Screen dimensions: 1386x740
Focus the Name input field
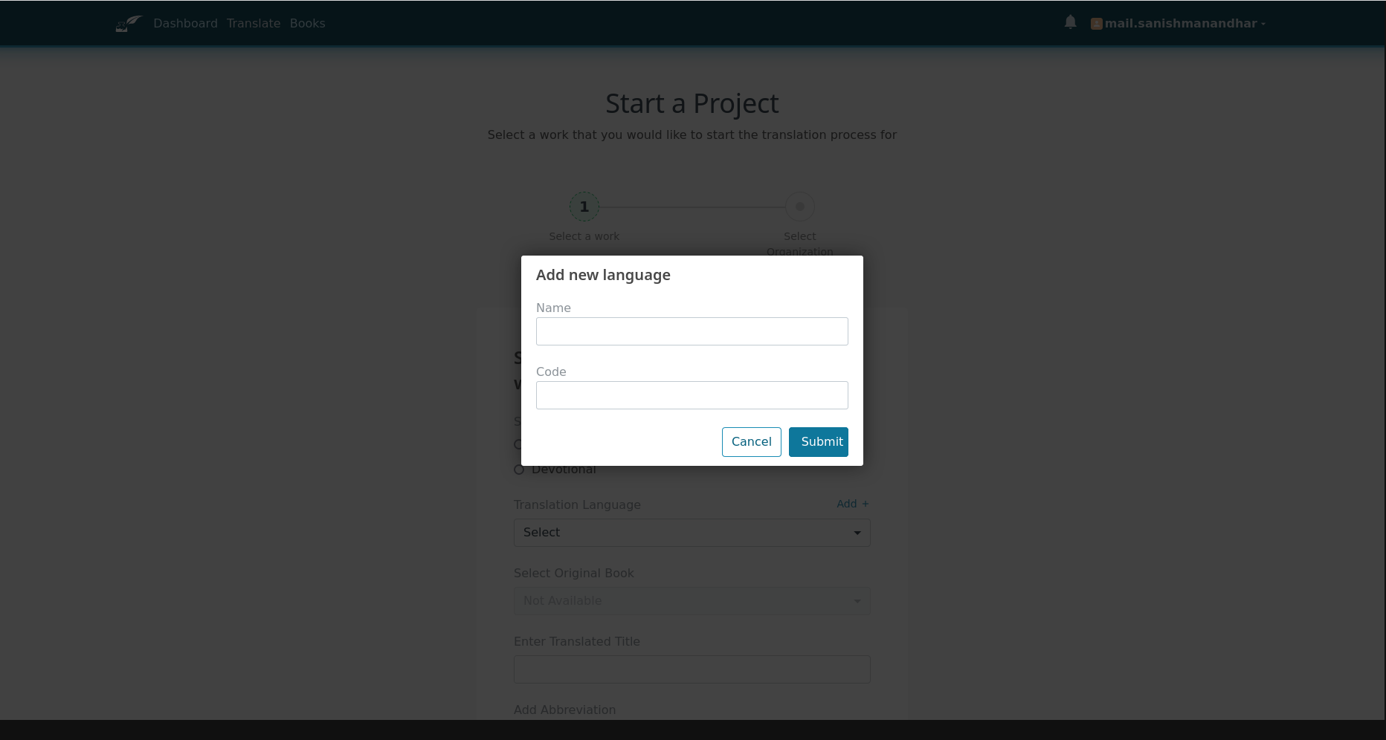[692, 331]
